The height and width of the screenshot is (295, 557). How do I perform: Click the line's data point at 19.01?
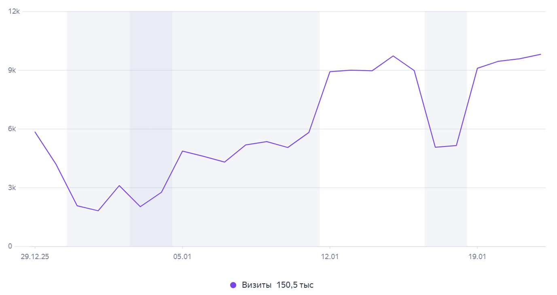click(x=477, y=68)
